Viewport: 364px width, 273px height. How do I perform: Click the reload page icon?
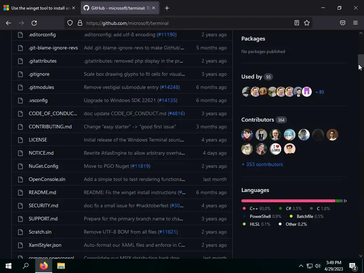click(x=34, y=23)
